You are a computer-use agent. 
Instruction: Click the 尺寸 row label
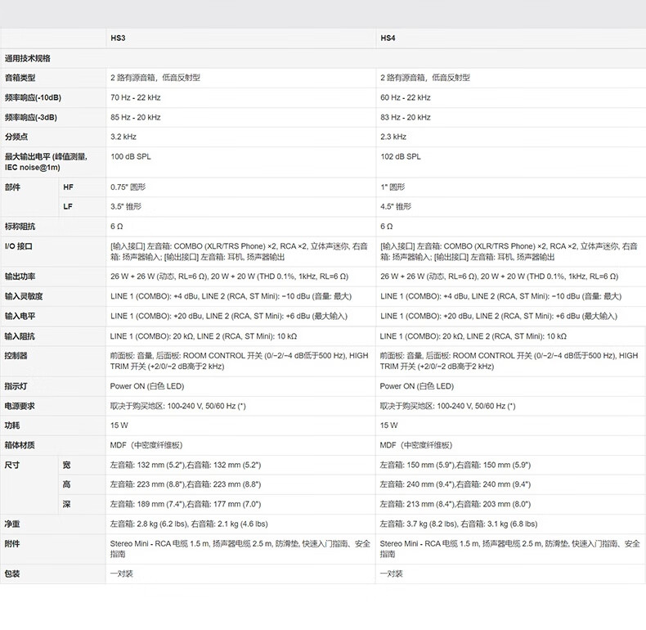12,465
